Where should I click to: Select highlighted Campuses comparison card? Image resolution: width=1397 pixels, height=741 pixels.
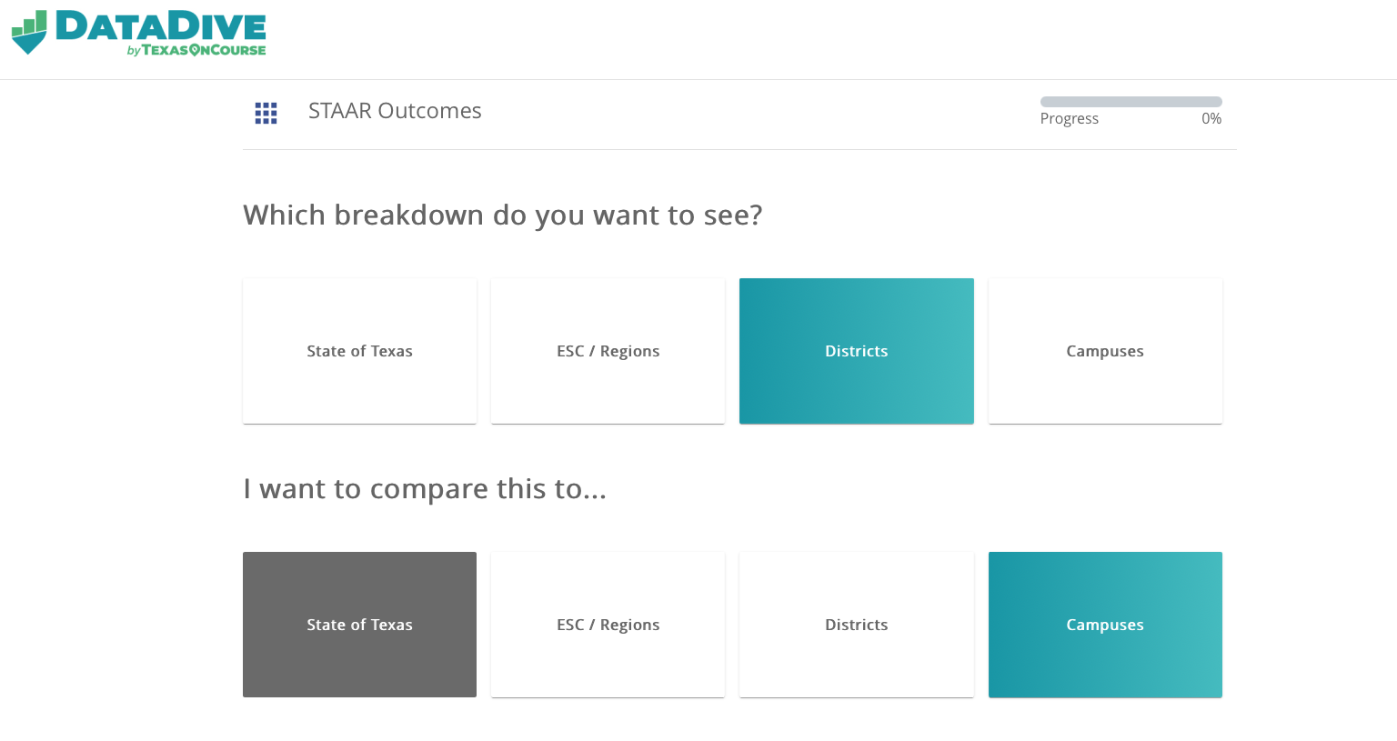coord(1105,625)
